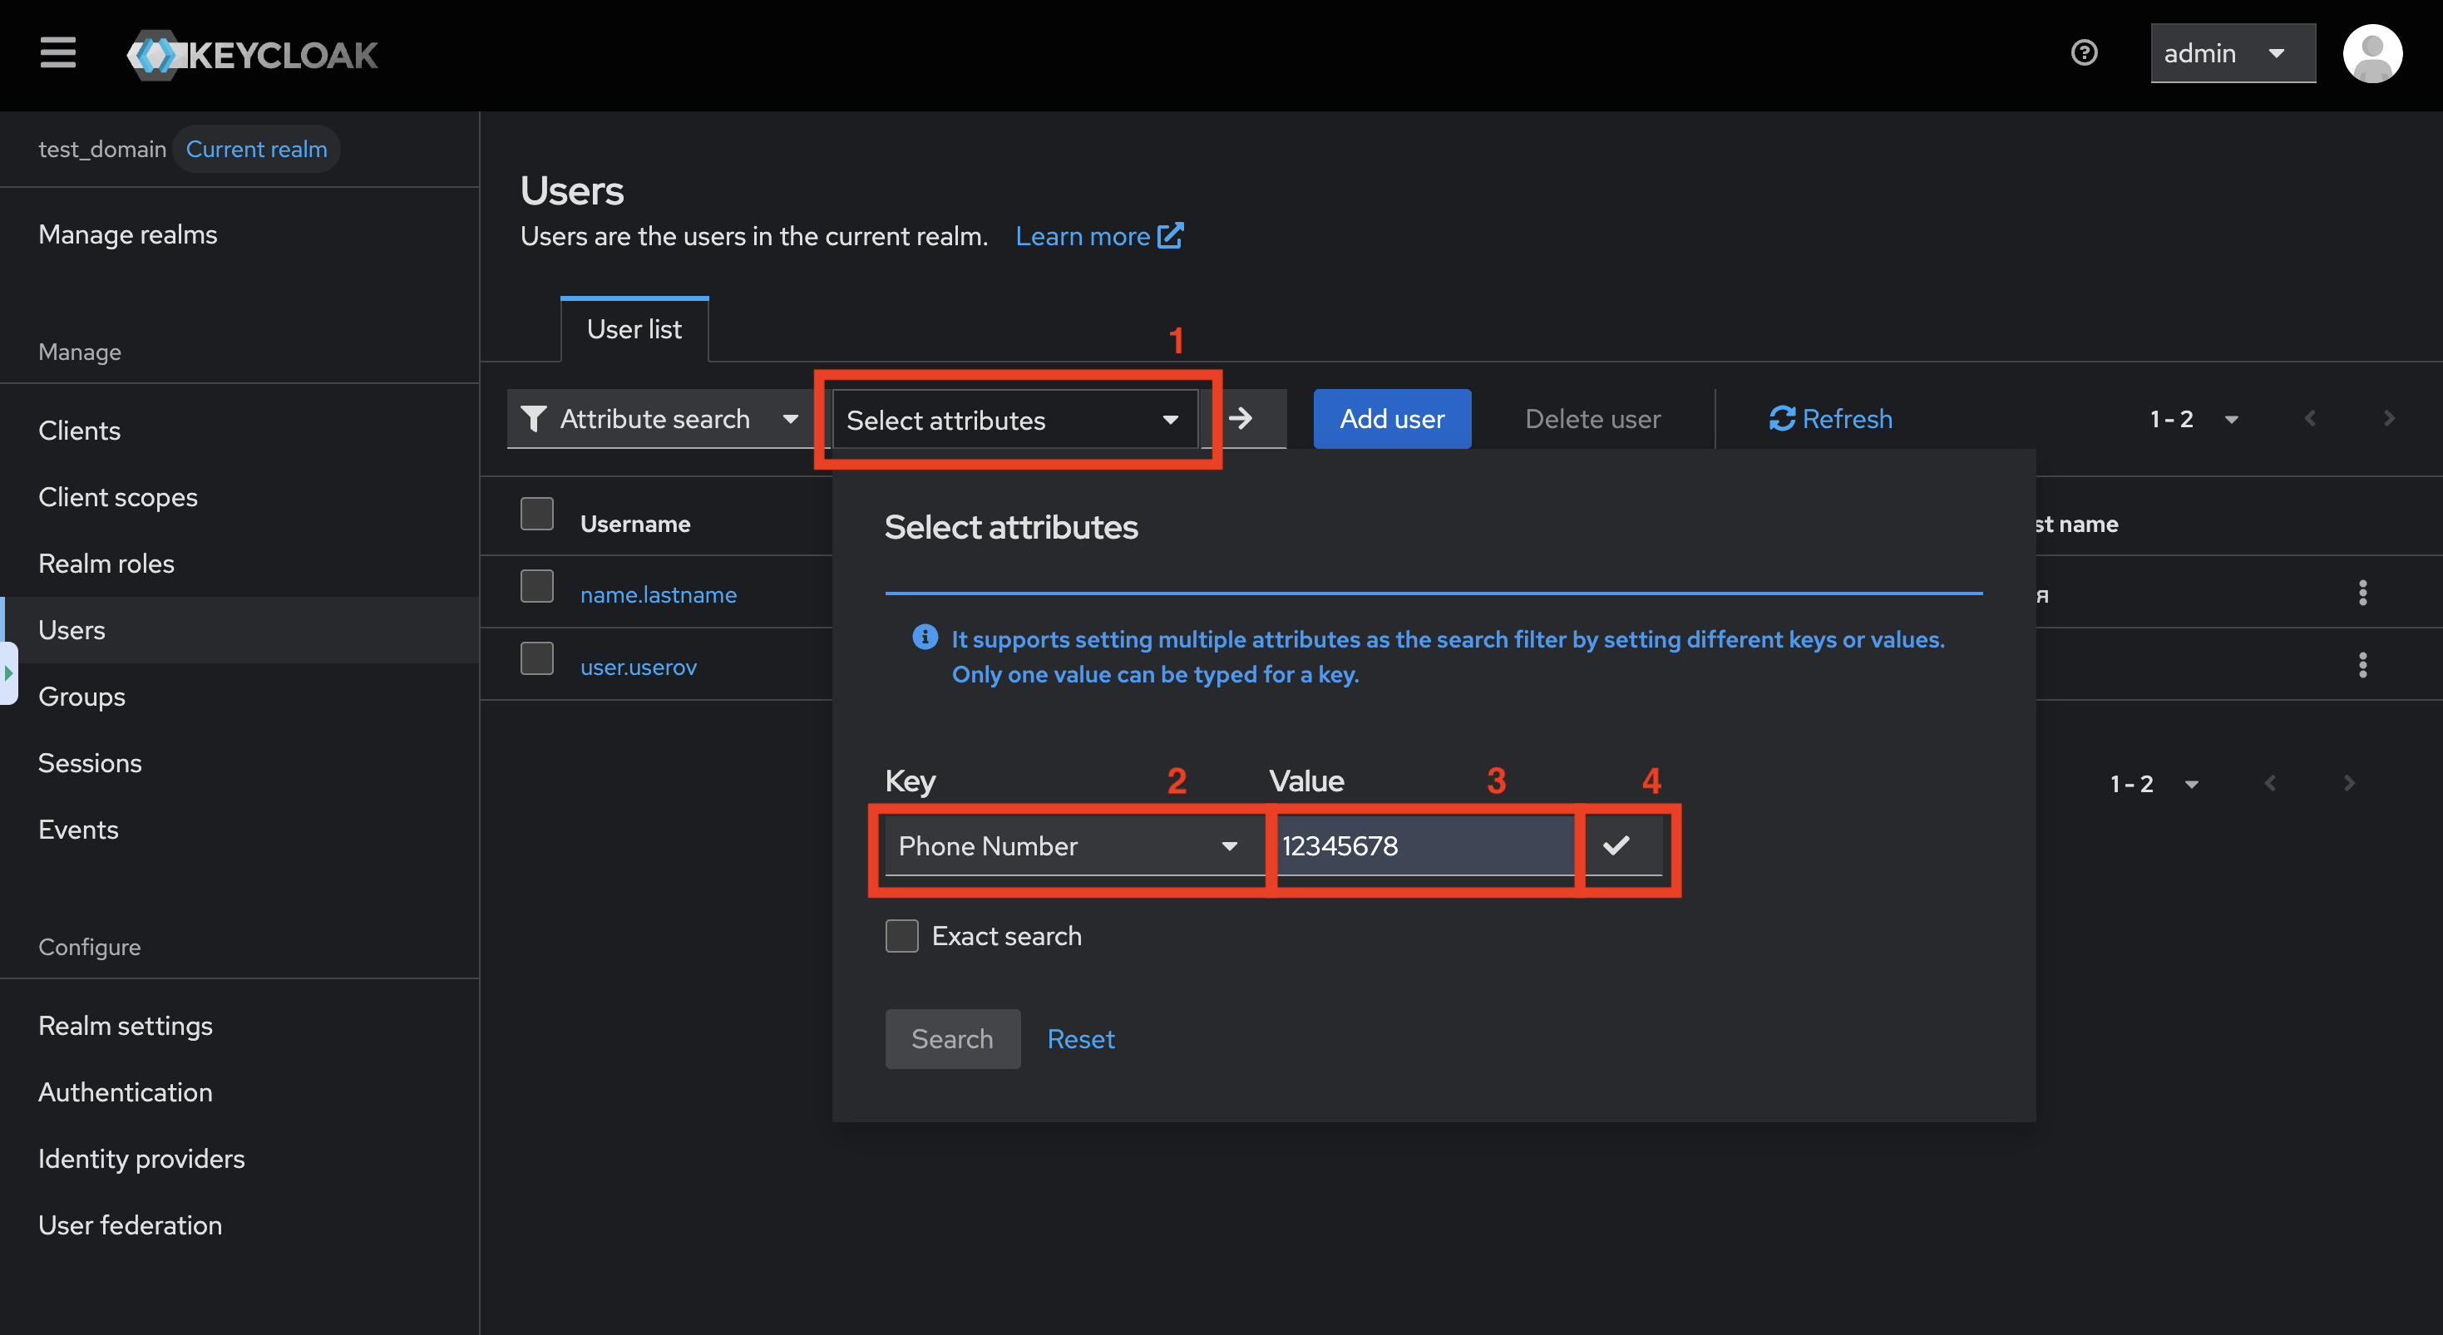Viewport: 2443px width, 1335px height.
Task: Open kebab menu for user.userov row
Action: pos(2362,666)
